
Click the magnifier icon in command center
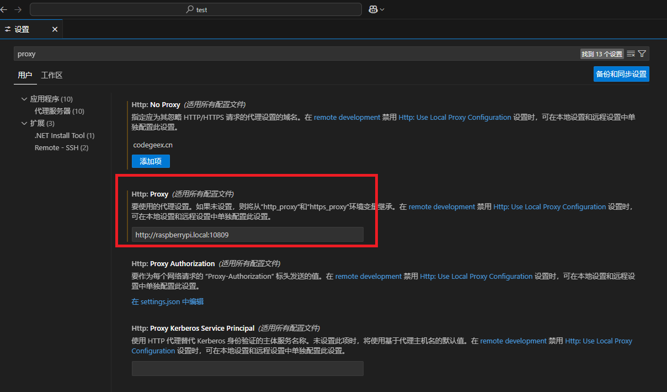click(x=190, y=9)
